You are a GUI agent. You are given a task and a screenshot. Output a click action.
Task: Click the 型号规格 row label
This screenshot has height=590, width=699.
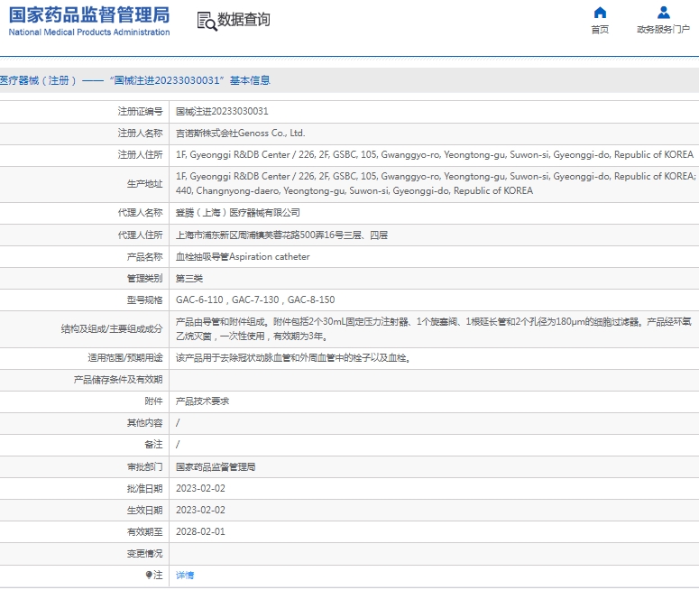coord(144,300)
